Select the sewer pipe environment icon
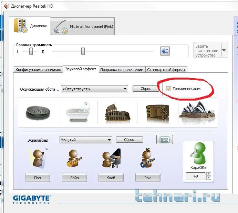This screenshot has width=238, height=213. tap(38, 113)
